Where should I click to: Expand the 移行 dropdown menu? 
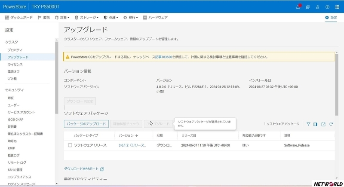[x=131, y=18]
